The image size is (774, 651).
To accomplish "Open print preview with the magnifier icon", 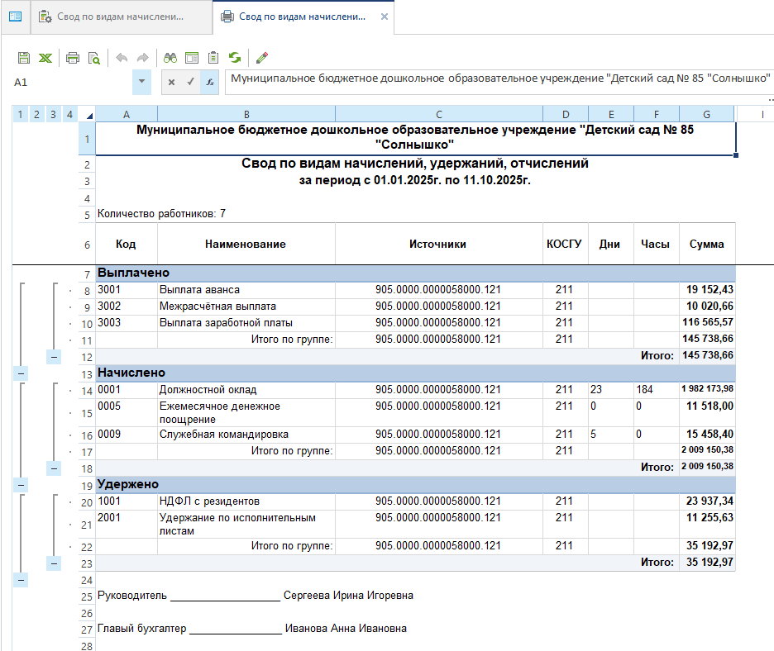I will coord(94,58).
